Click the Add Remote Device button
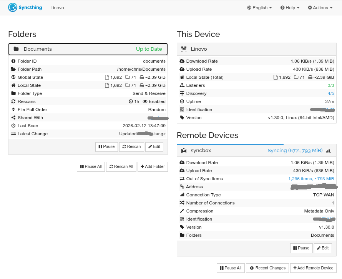The height and width of the screenshot is (279, 342). [313, 268]
